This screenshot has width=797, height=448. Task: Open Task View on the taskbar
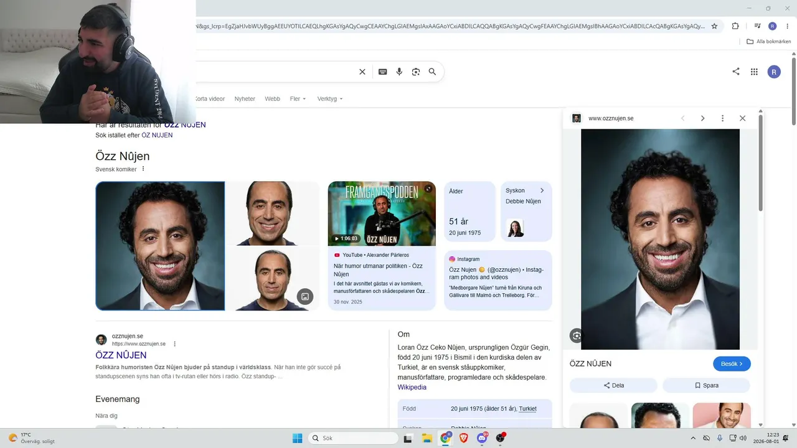[408, 438]
